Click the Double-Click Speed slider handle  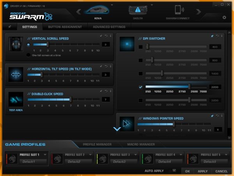coord(71,99)
